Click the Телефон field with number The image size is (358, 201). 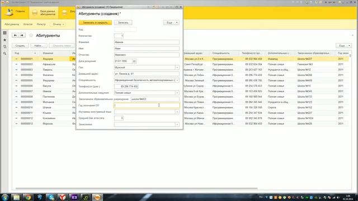[126, 87]
